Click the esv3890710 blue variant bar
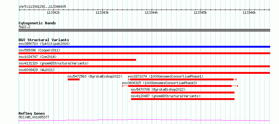Screen dimensions: 279x124 click(x=144, y=47)
